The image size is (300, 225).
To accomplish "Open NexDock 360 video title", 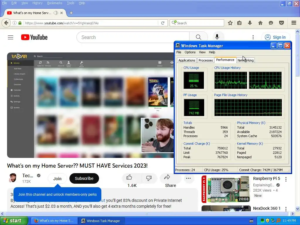I will click(267, 208).
